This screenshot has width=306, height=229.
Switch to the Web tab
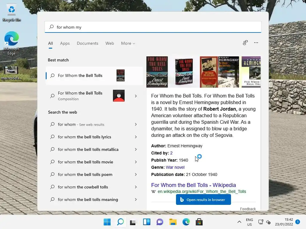point(110,44)
